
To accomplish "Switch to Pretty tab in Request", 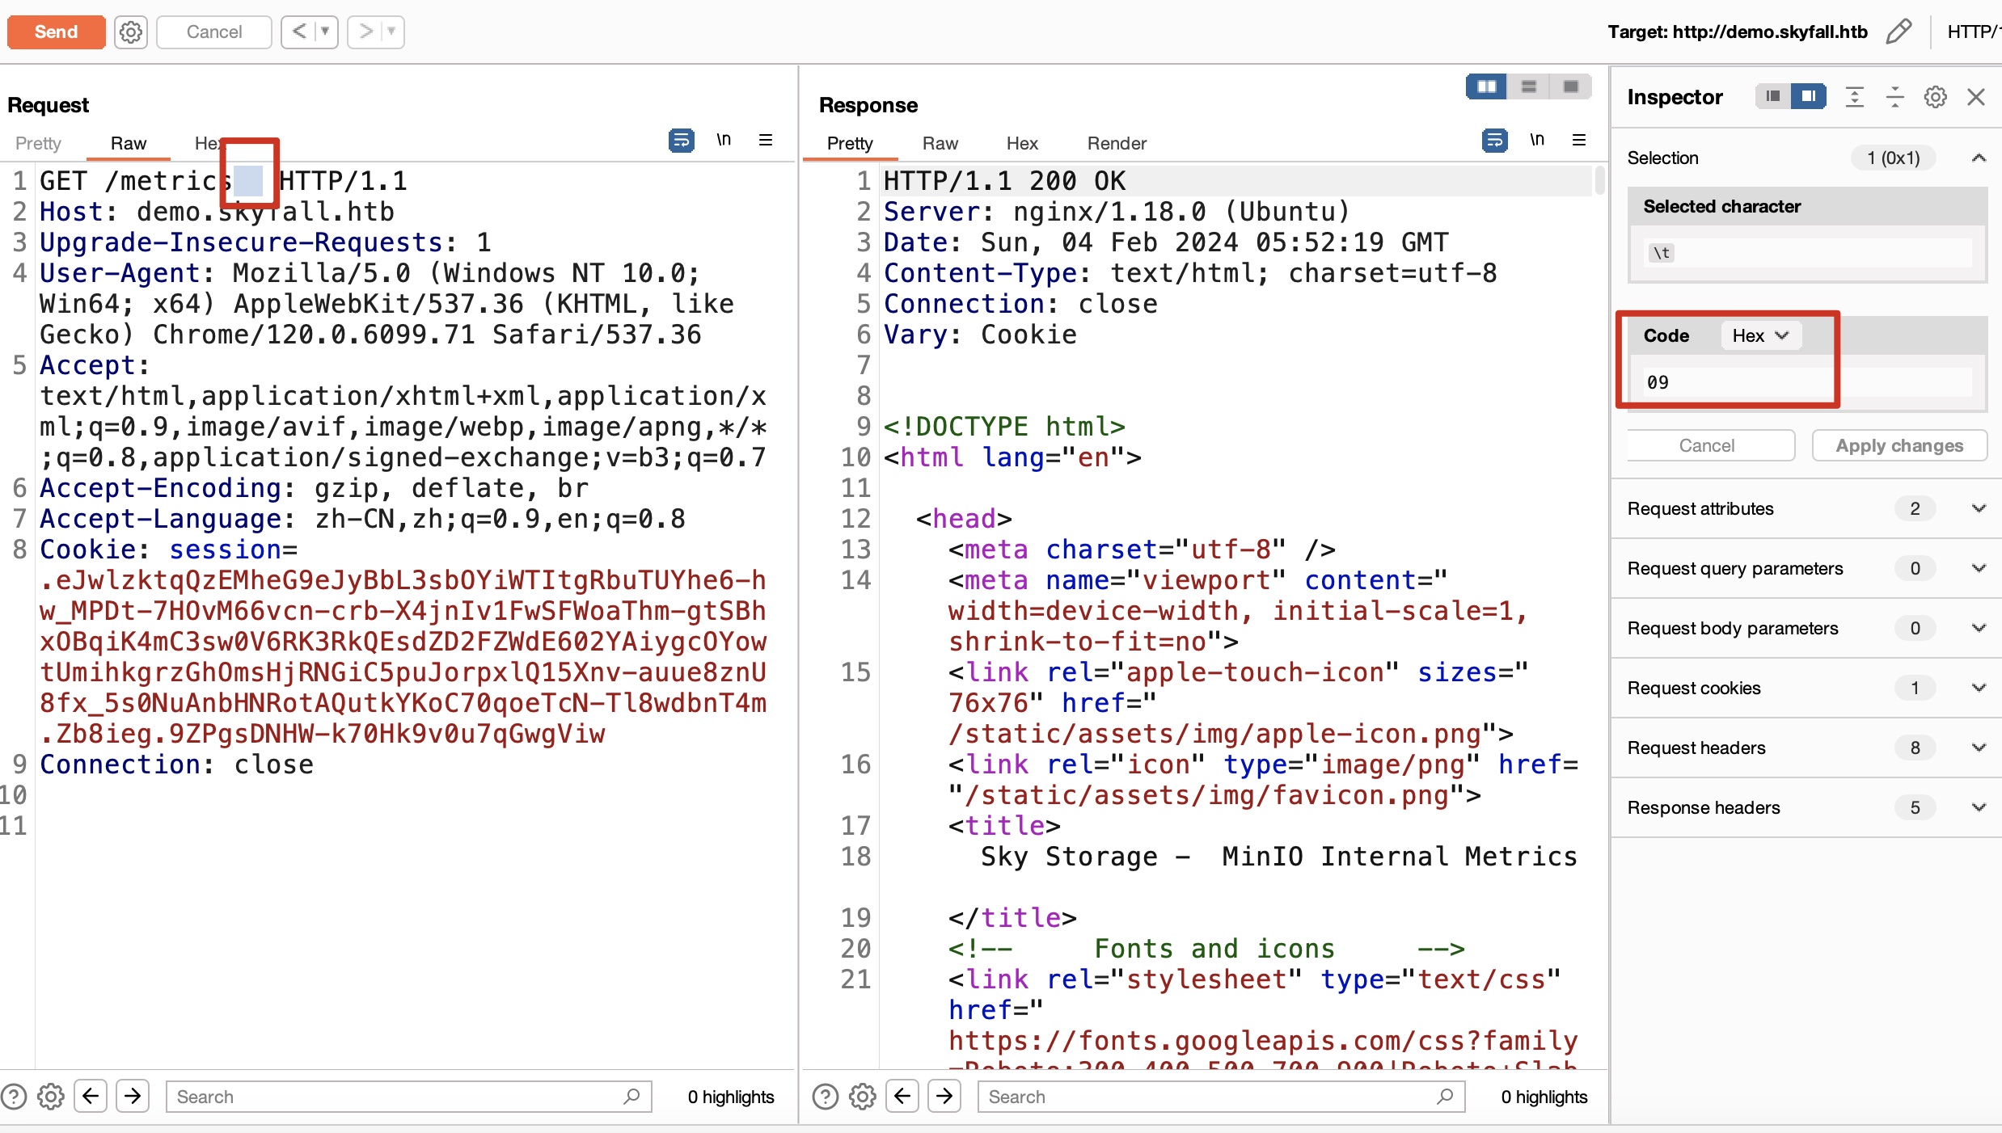I will click(x=38, y=143).
